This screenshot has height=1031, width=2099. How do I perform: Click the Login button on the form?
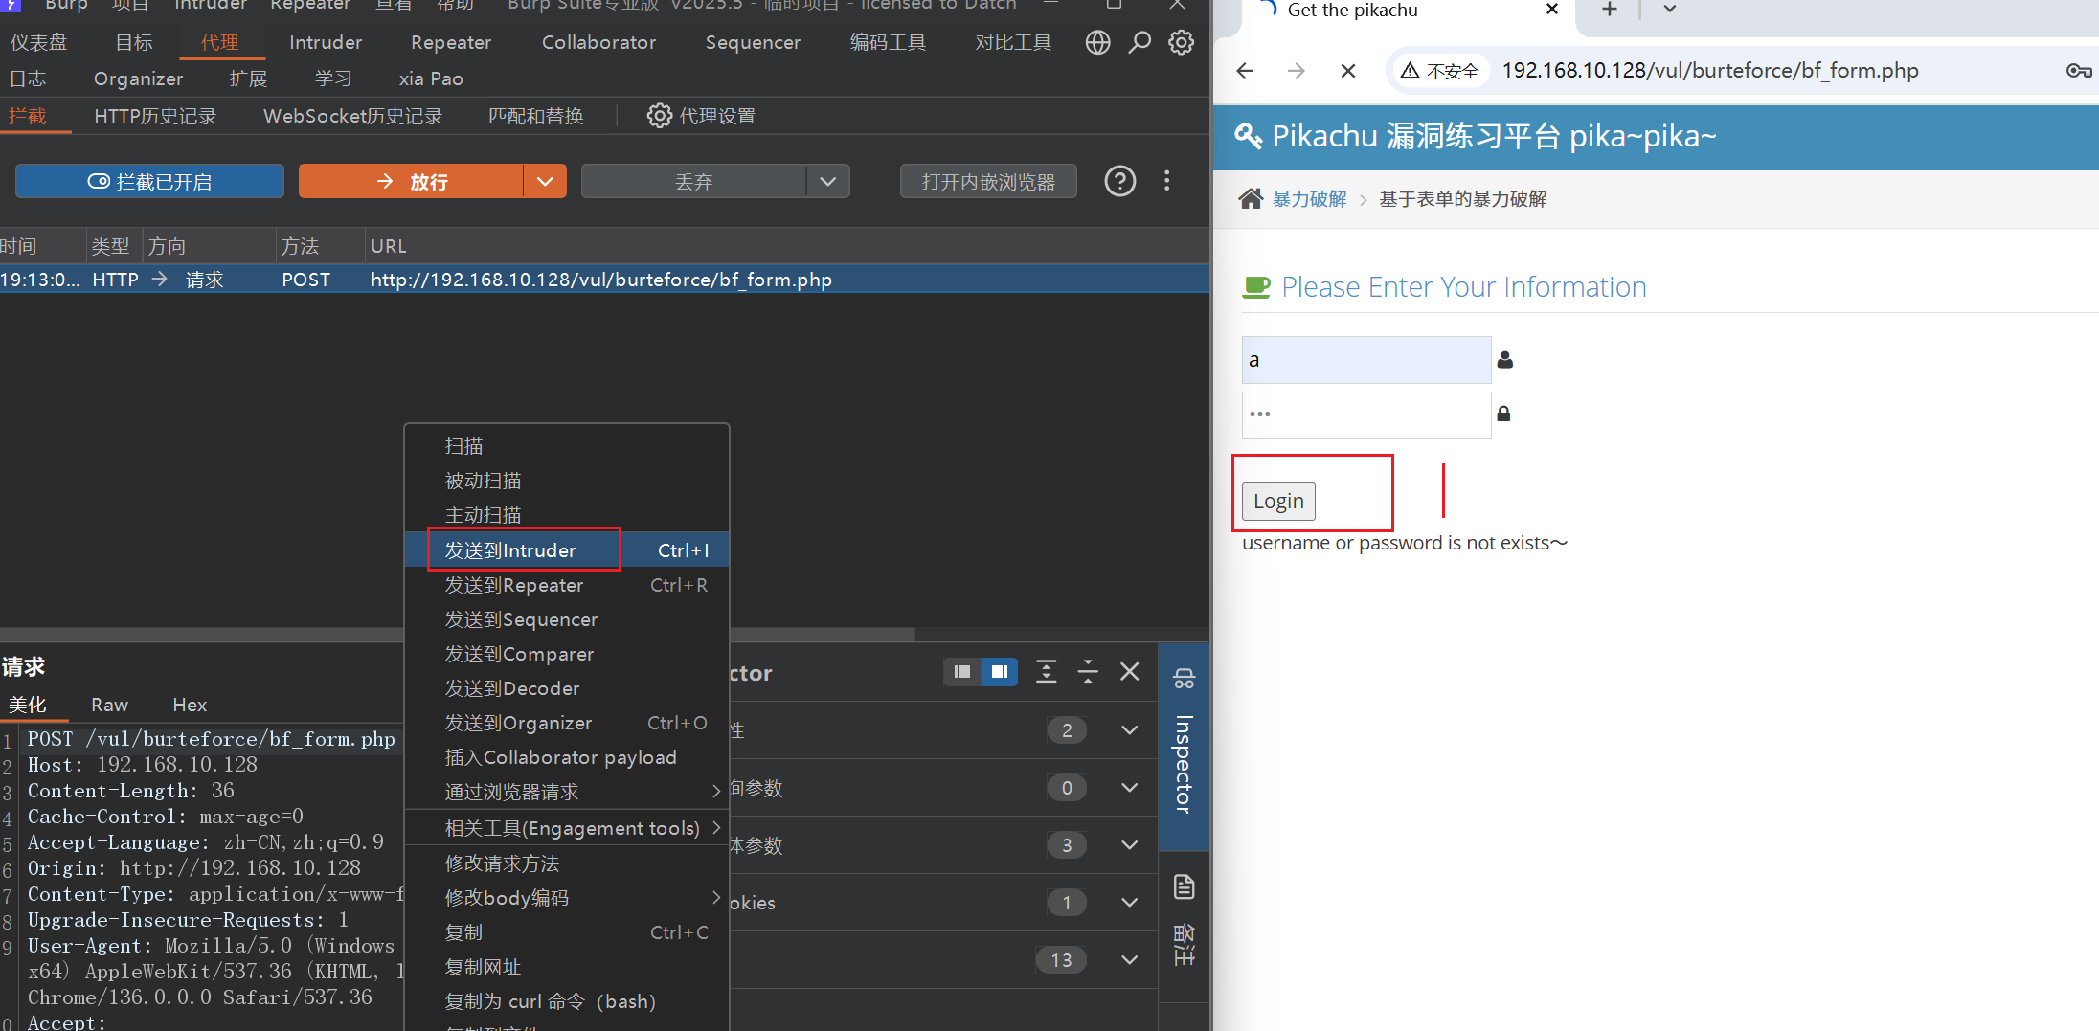1278,501
